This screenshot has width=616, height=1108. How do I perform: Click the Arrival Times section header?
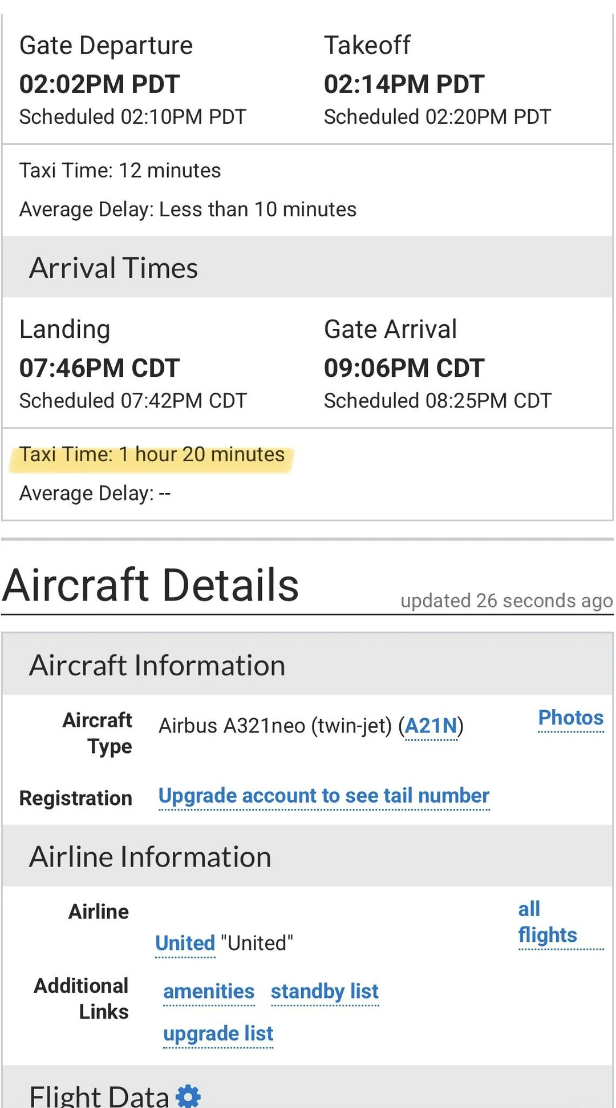[x=114, y=268]
